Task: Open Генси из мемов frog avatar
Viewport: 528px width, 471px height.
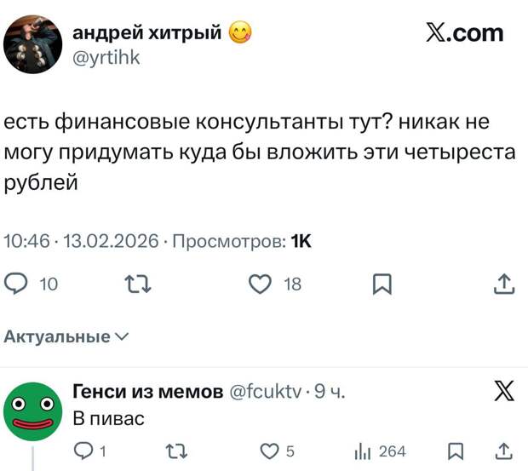Action: click(33, 411)
